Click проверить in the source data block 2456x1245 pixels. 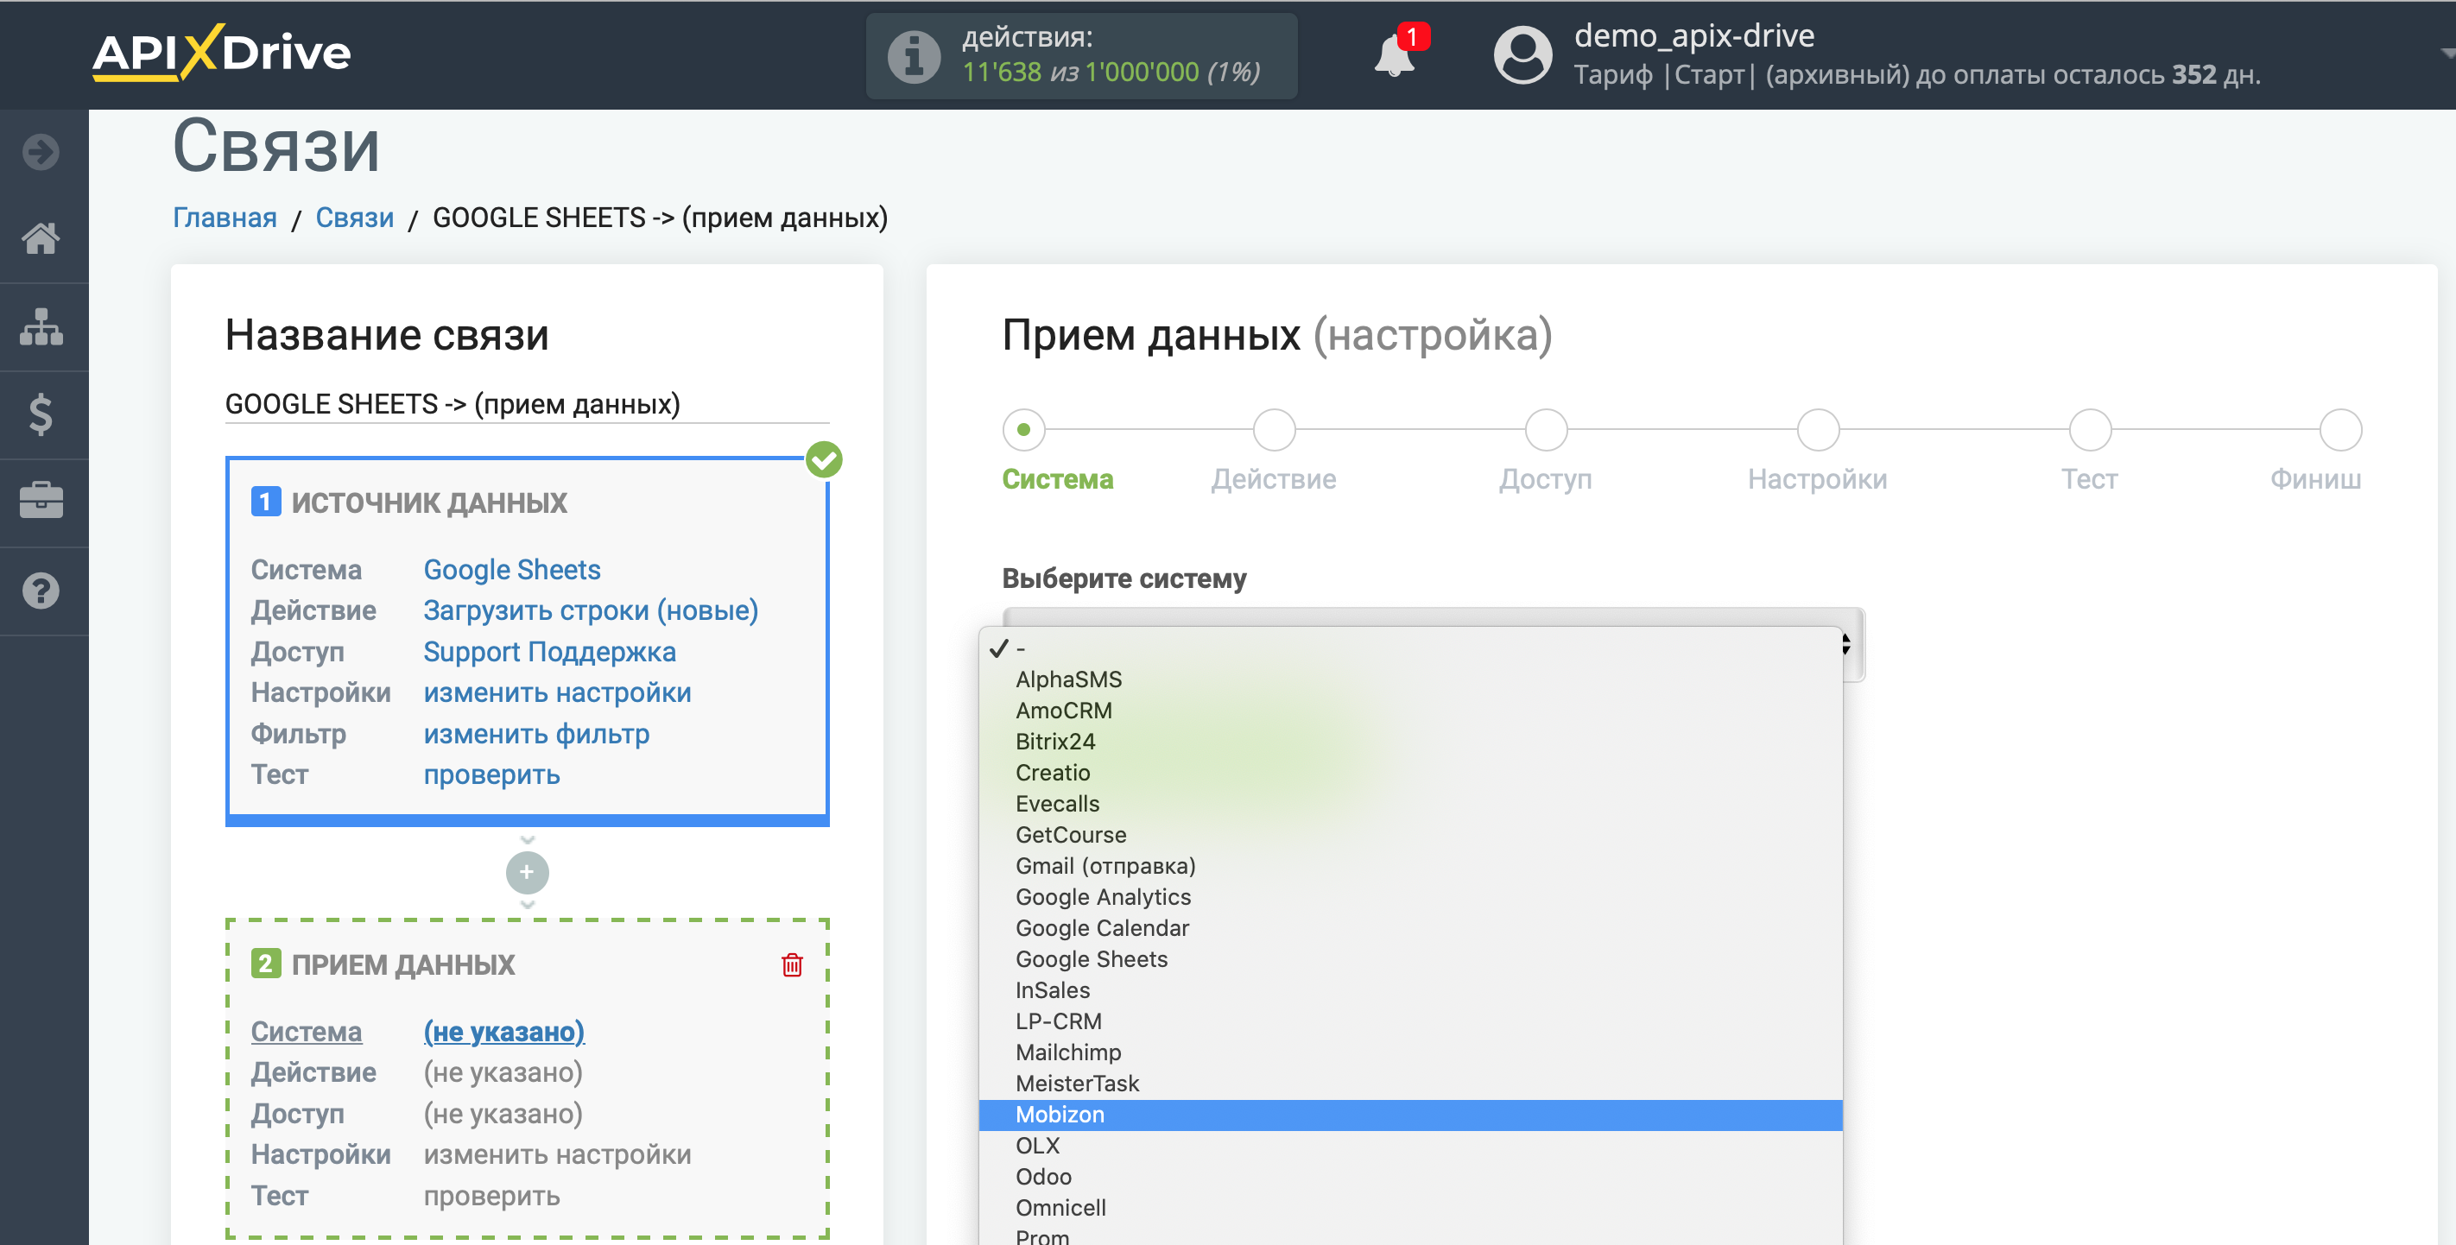pyautogui.click(x=492, y=775)
